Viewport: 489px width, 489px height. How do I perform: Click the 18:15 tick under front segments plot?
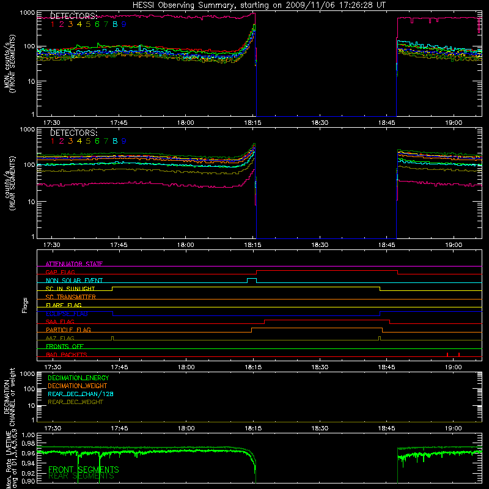[x=252, y=123]
